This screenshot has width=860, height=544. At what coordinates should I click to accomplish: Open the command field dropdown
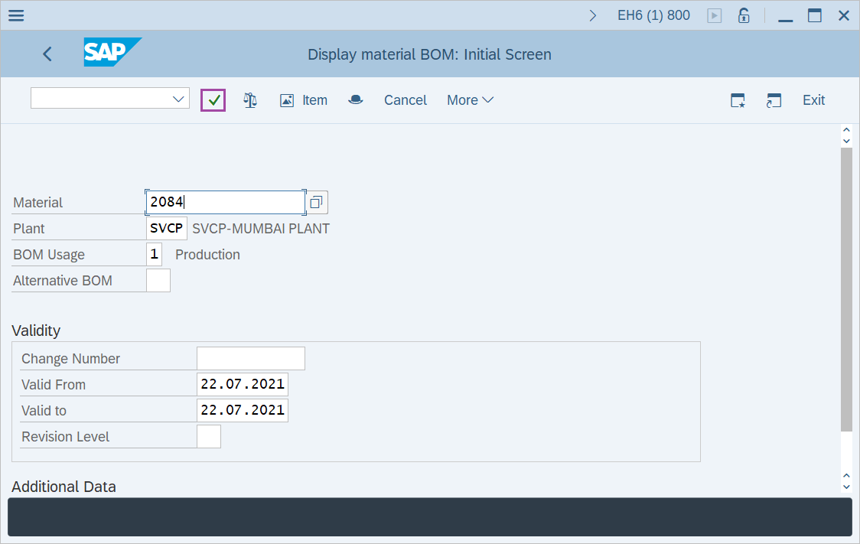point(178,98)
